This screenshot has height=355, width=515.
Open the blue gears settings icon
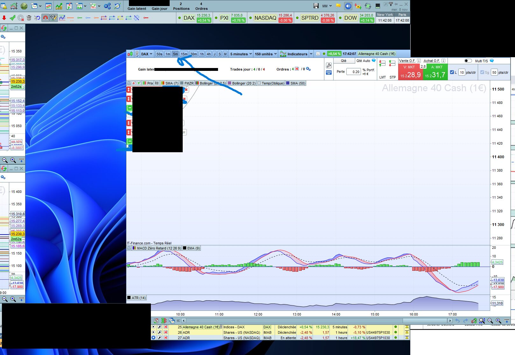(x=108, y=6)
